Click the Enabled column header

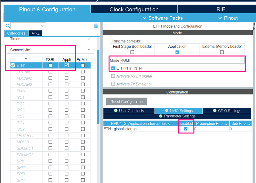pos(186,123)
